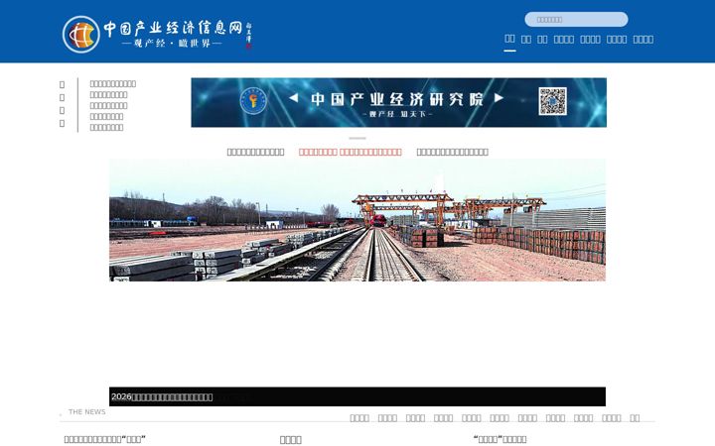This screenshot has height=446, width=715.
Task: Click the globe logo icon in the header
Action: coord(81,35)
